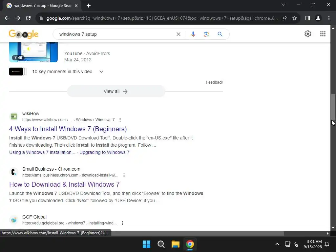Open wikiHow result favicon
The width and height of the screenshot is (336, 252).
click(x=14, y=116)
